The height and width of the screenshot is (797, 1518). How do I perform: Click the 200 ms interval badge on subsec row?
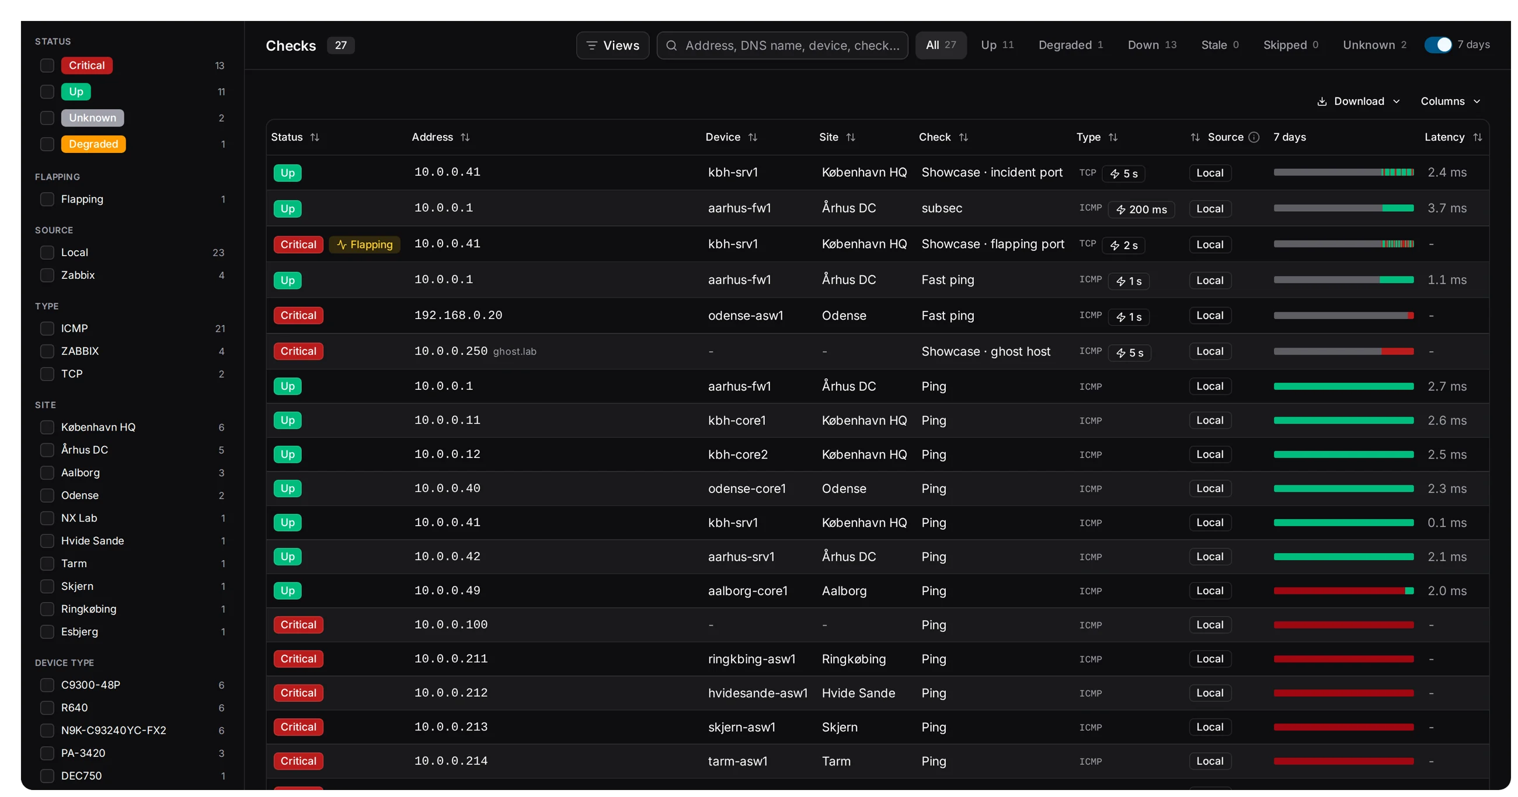[x=1141, y=209]
